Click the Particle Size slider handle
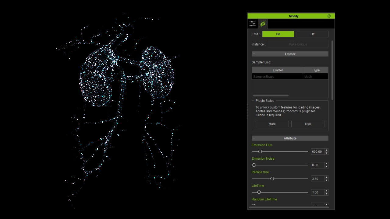This screenshot has height=219, width=390. 272,179
